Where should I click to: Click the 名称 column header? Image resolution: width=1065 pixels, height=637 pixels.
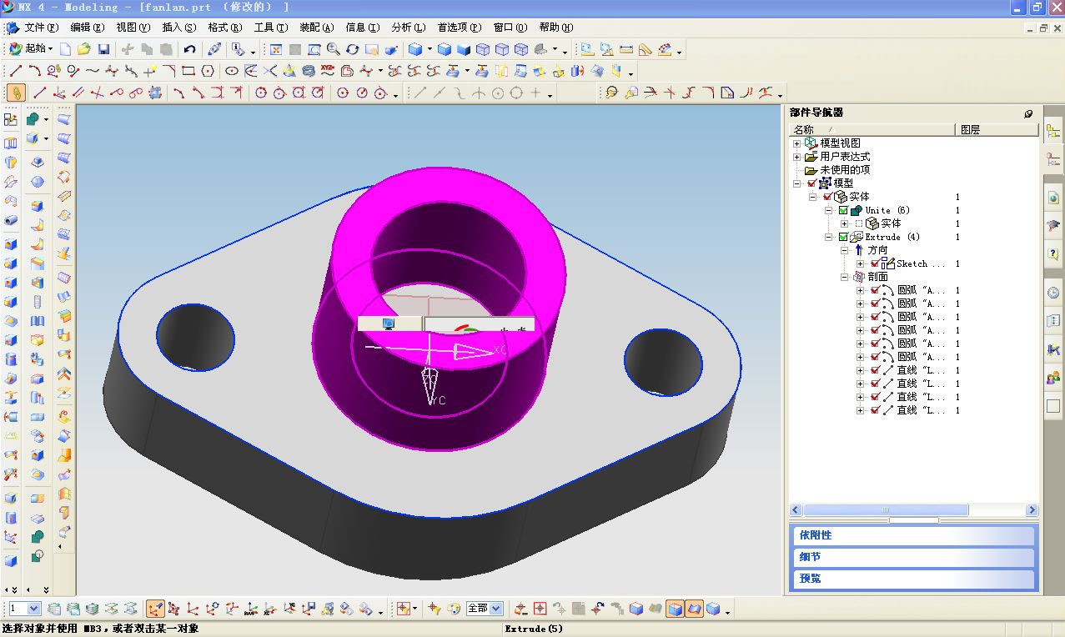click(872, 129)
